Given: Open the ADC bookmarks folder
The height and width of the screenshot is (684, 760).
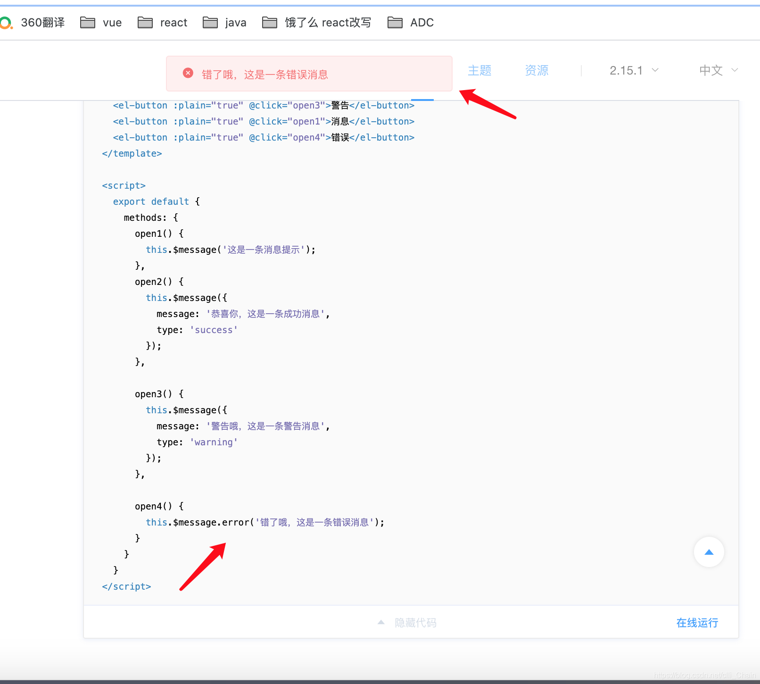Looking at the screenshot, I should pyautogui.click(x=410, y=23).
